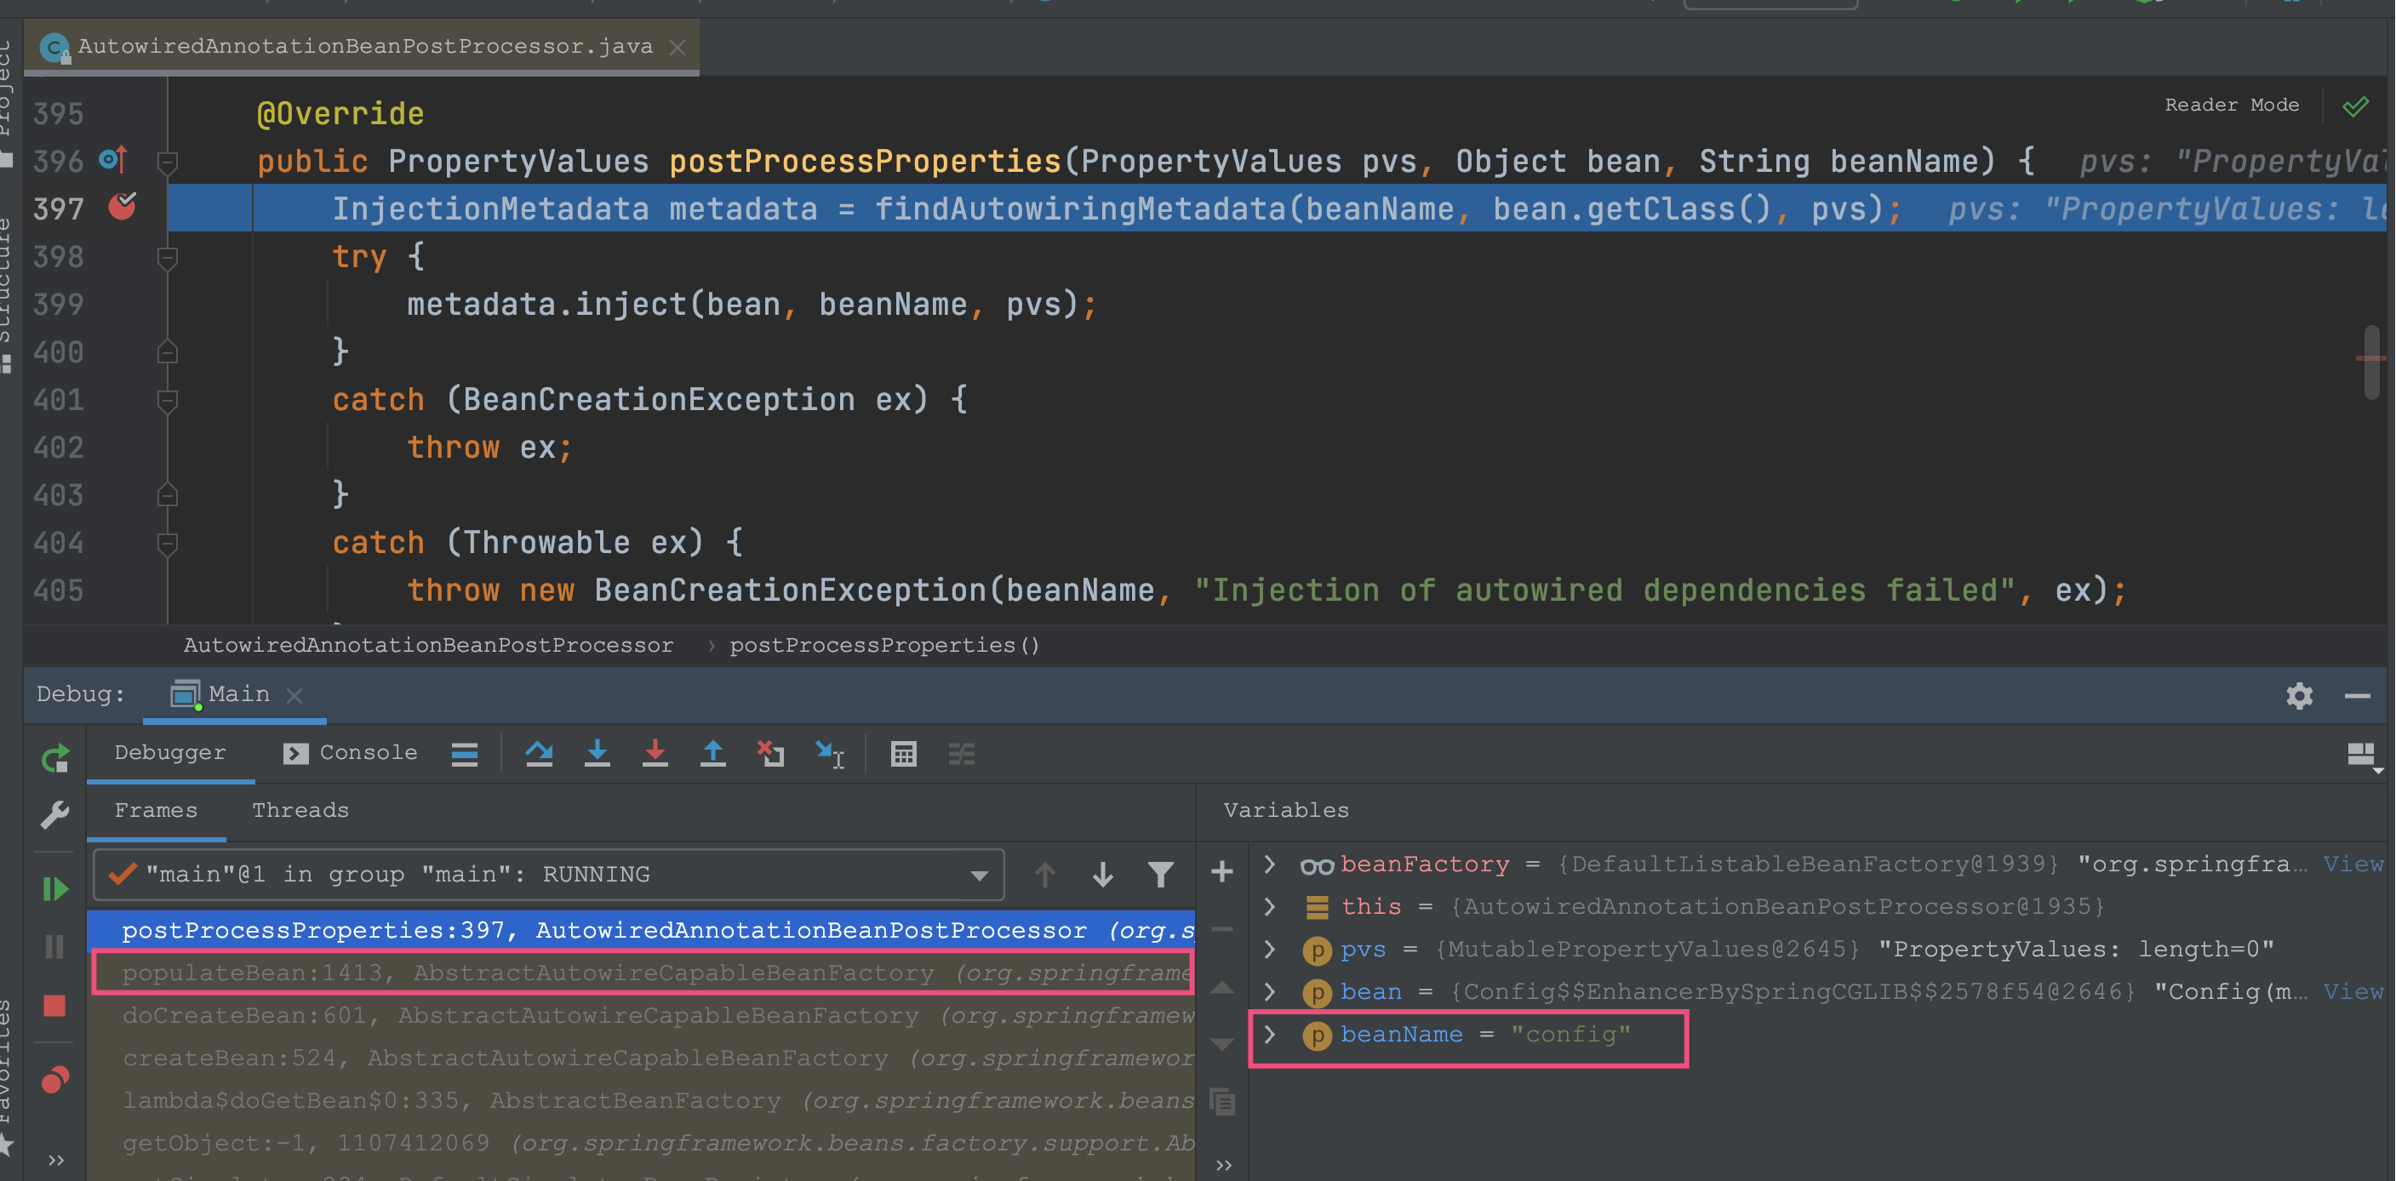Resume program with the green play icon
Image resolution: width=2396 pixels, height=1181 pixels.
[x=54, y=888]
